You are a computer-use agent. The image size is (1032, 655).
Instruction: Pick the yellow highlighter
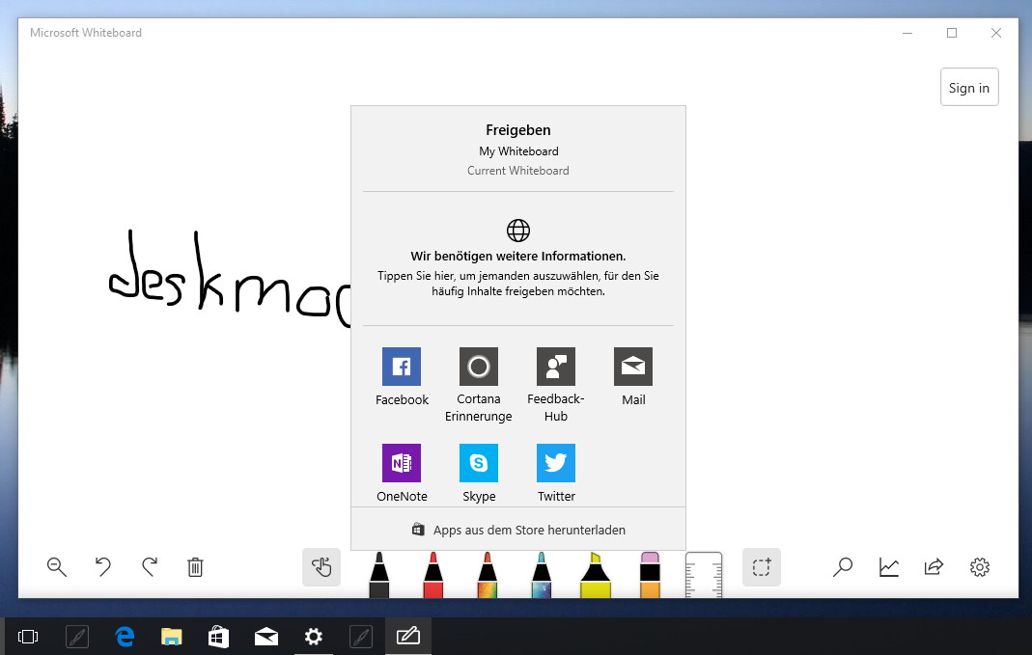coord(596,575)
